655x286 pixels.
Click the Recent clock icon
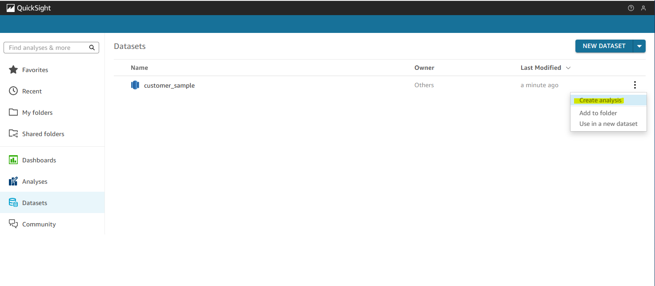pyautogui.click(x=13, y=91)
